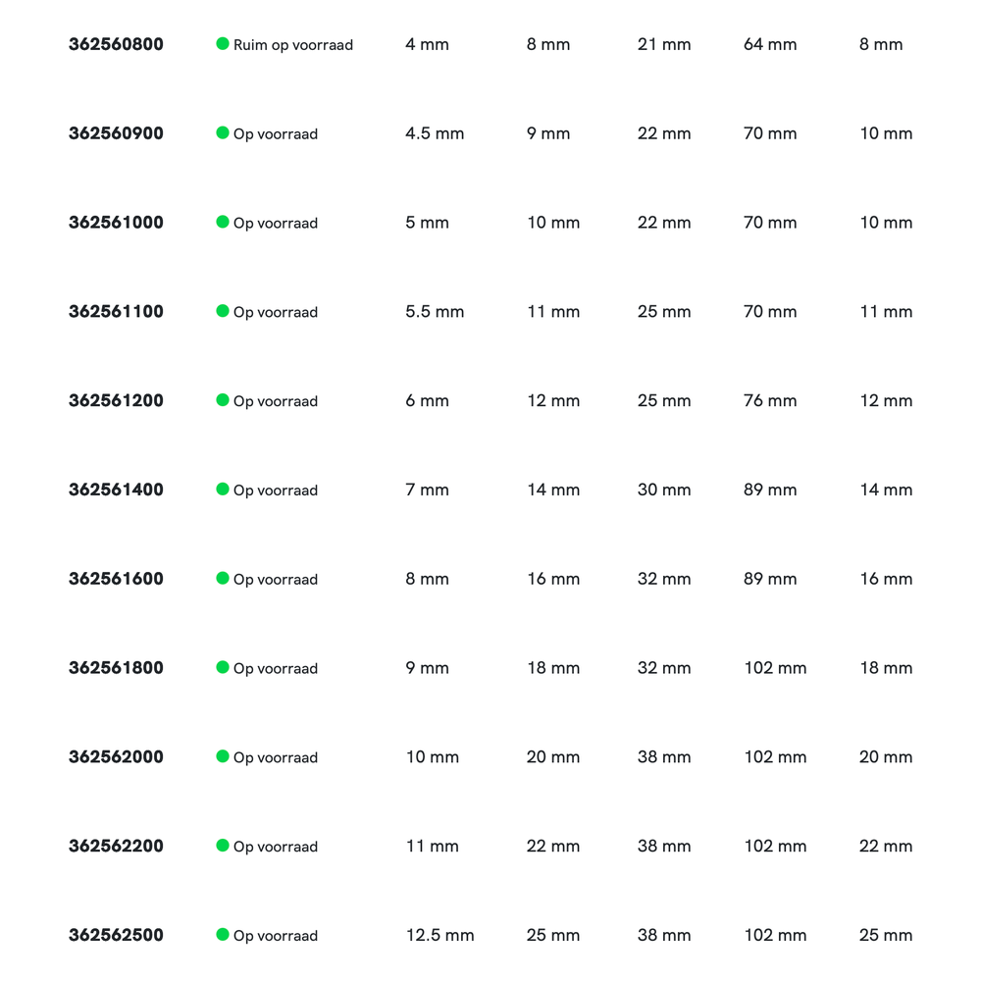Open article number 362560800
The image size is (981, 981).
tap(116, 44)
